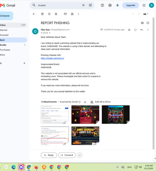Create a new label with the plus icon
156x171 pixels.
click(24, 63)
